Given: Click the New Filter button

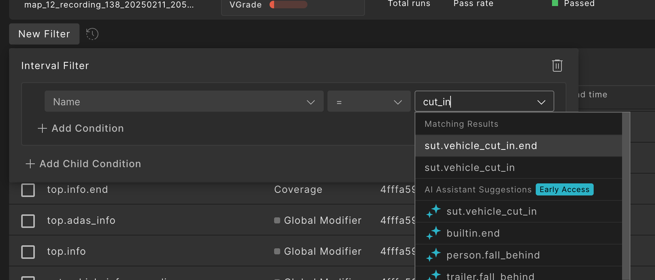Looking at the screenshot, I should tap(44, 34).
